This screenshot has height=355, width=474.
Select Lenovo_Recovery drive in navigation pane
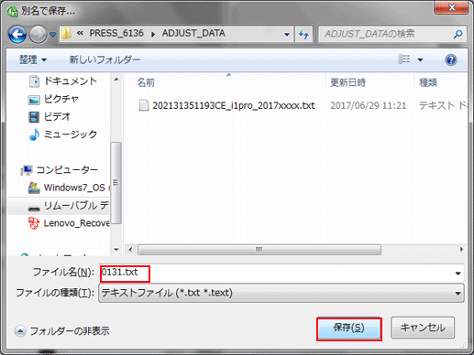pos(76,223)
